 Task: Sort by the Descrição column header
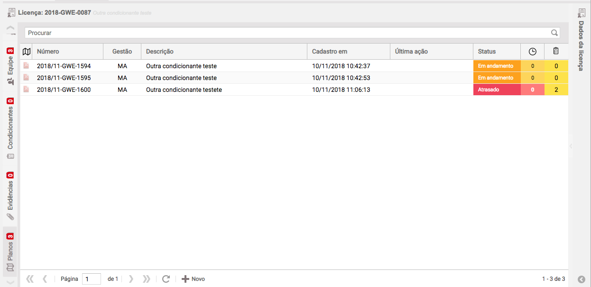224,52
